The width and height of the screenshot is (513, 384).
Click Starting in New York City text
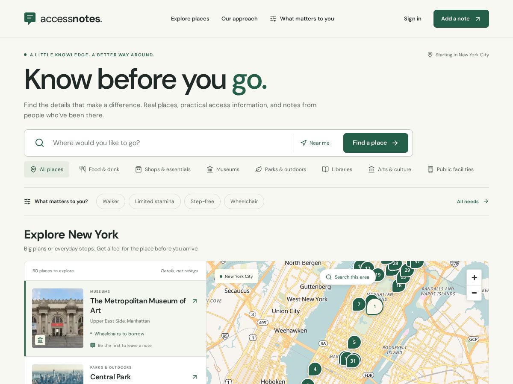(x=462, y=55)
